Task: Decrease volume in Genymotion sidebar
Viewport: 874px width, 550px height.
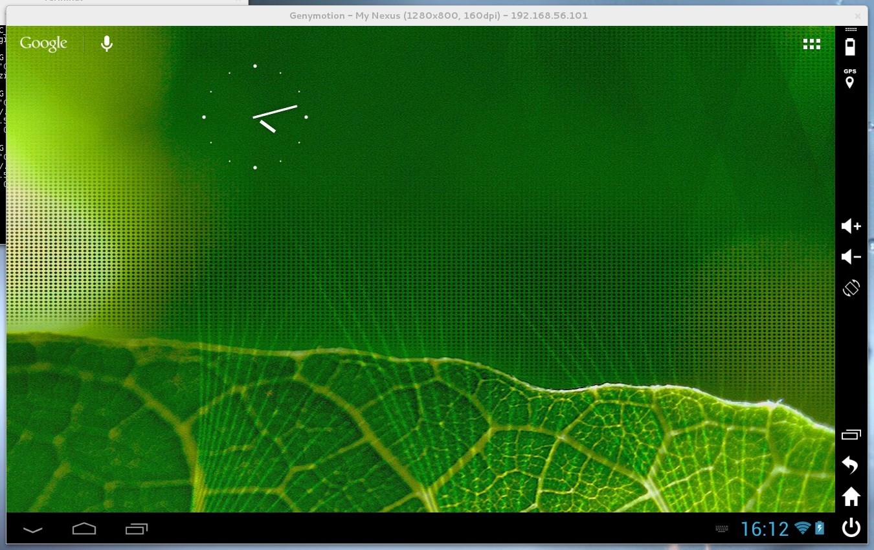Action: point(851,257)
